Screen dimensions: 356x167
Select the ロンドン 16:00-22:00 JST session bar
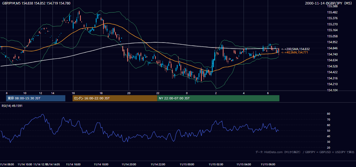pos(115,98)
